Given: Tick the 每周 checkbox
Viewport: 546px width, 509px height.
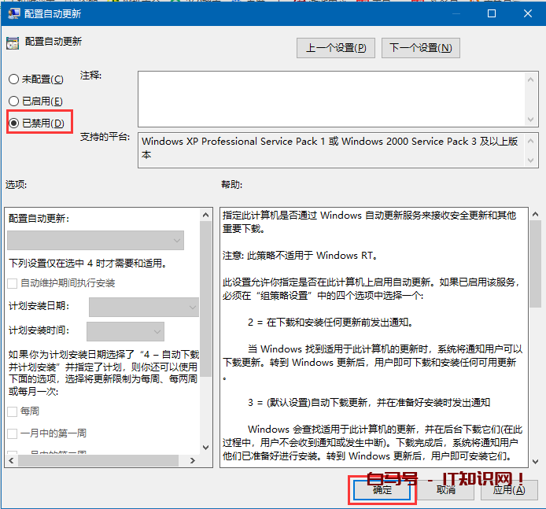Looking at the screenshot, I should click(x=12, y=411).
